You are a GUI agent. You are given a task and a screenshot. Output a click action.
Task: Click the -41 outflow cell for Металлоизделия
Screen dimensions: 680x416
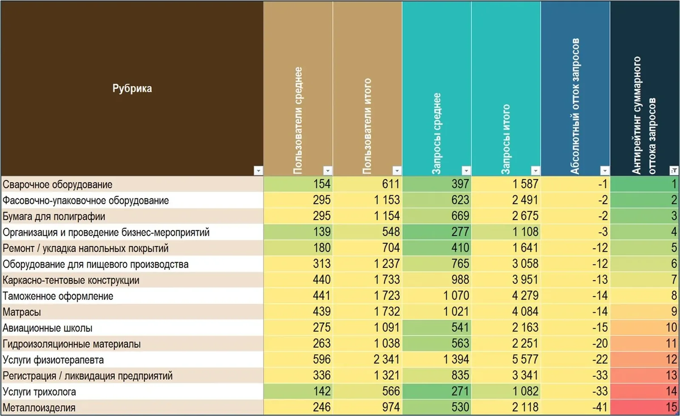(575, 408)
